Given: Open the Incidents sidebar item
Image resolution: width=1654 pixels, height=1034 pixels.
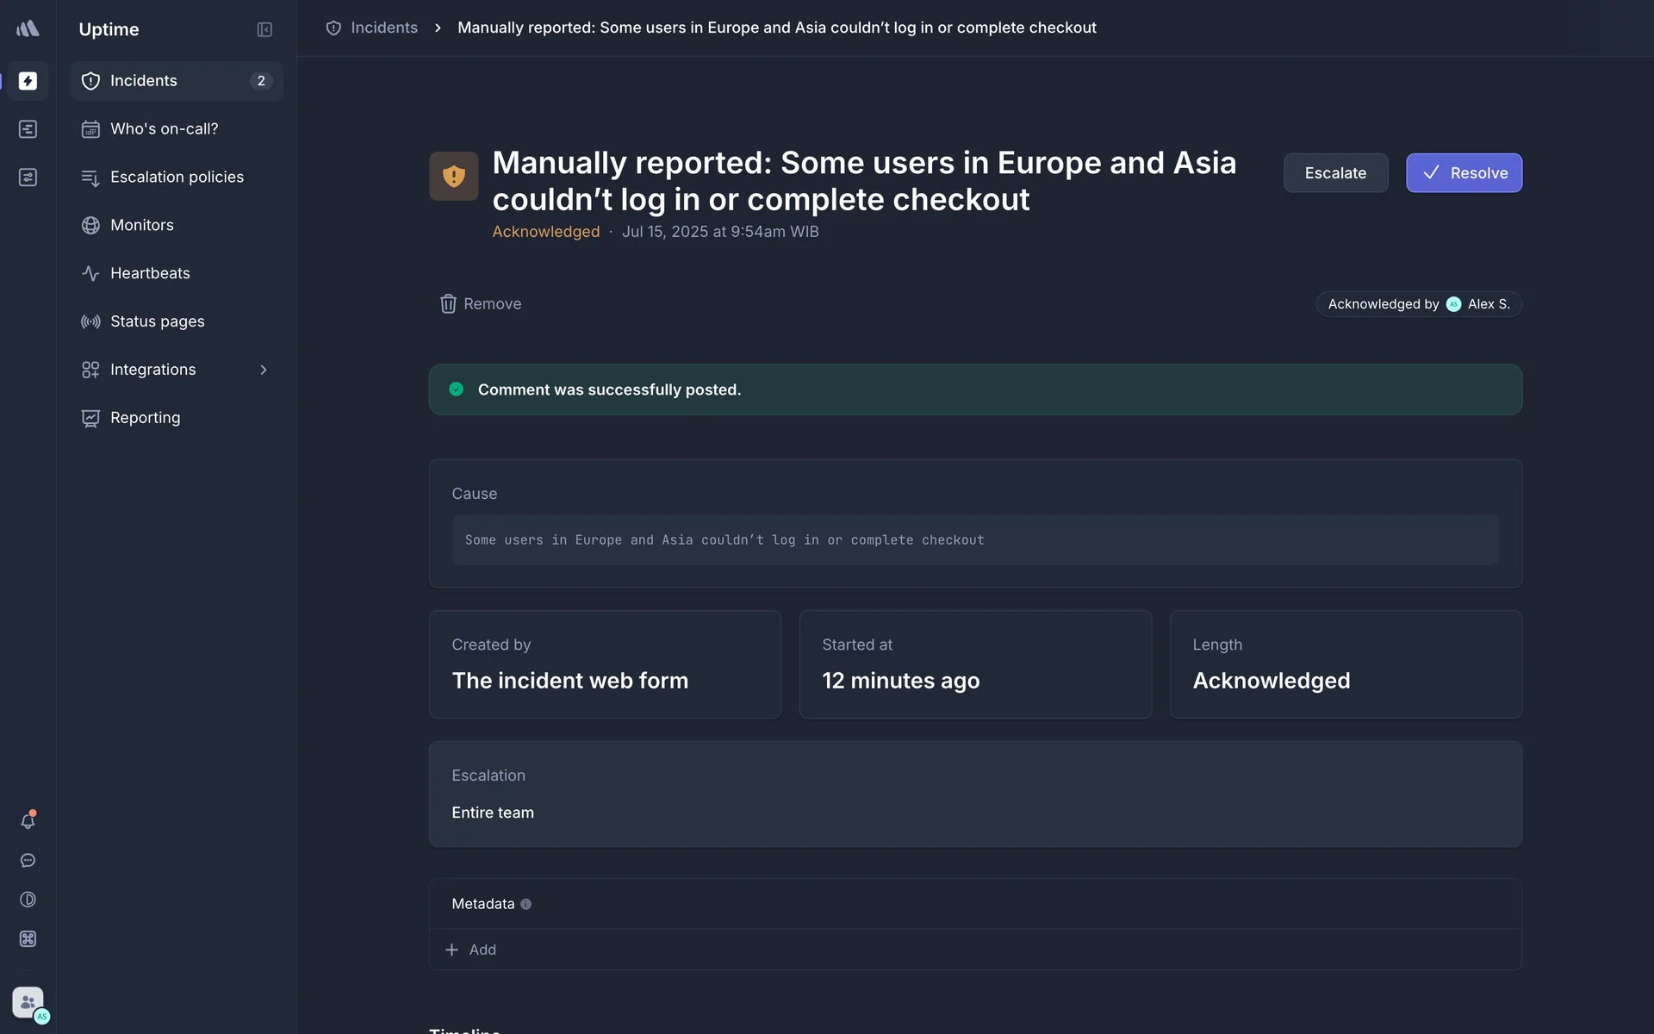Looking at the screenshot, I should pyautogui.click(x=144, y=81).
